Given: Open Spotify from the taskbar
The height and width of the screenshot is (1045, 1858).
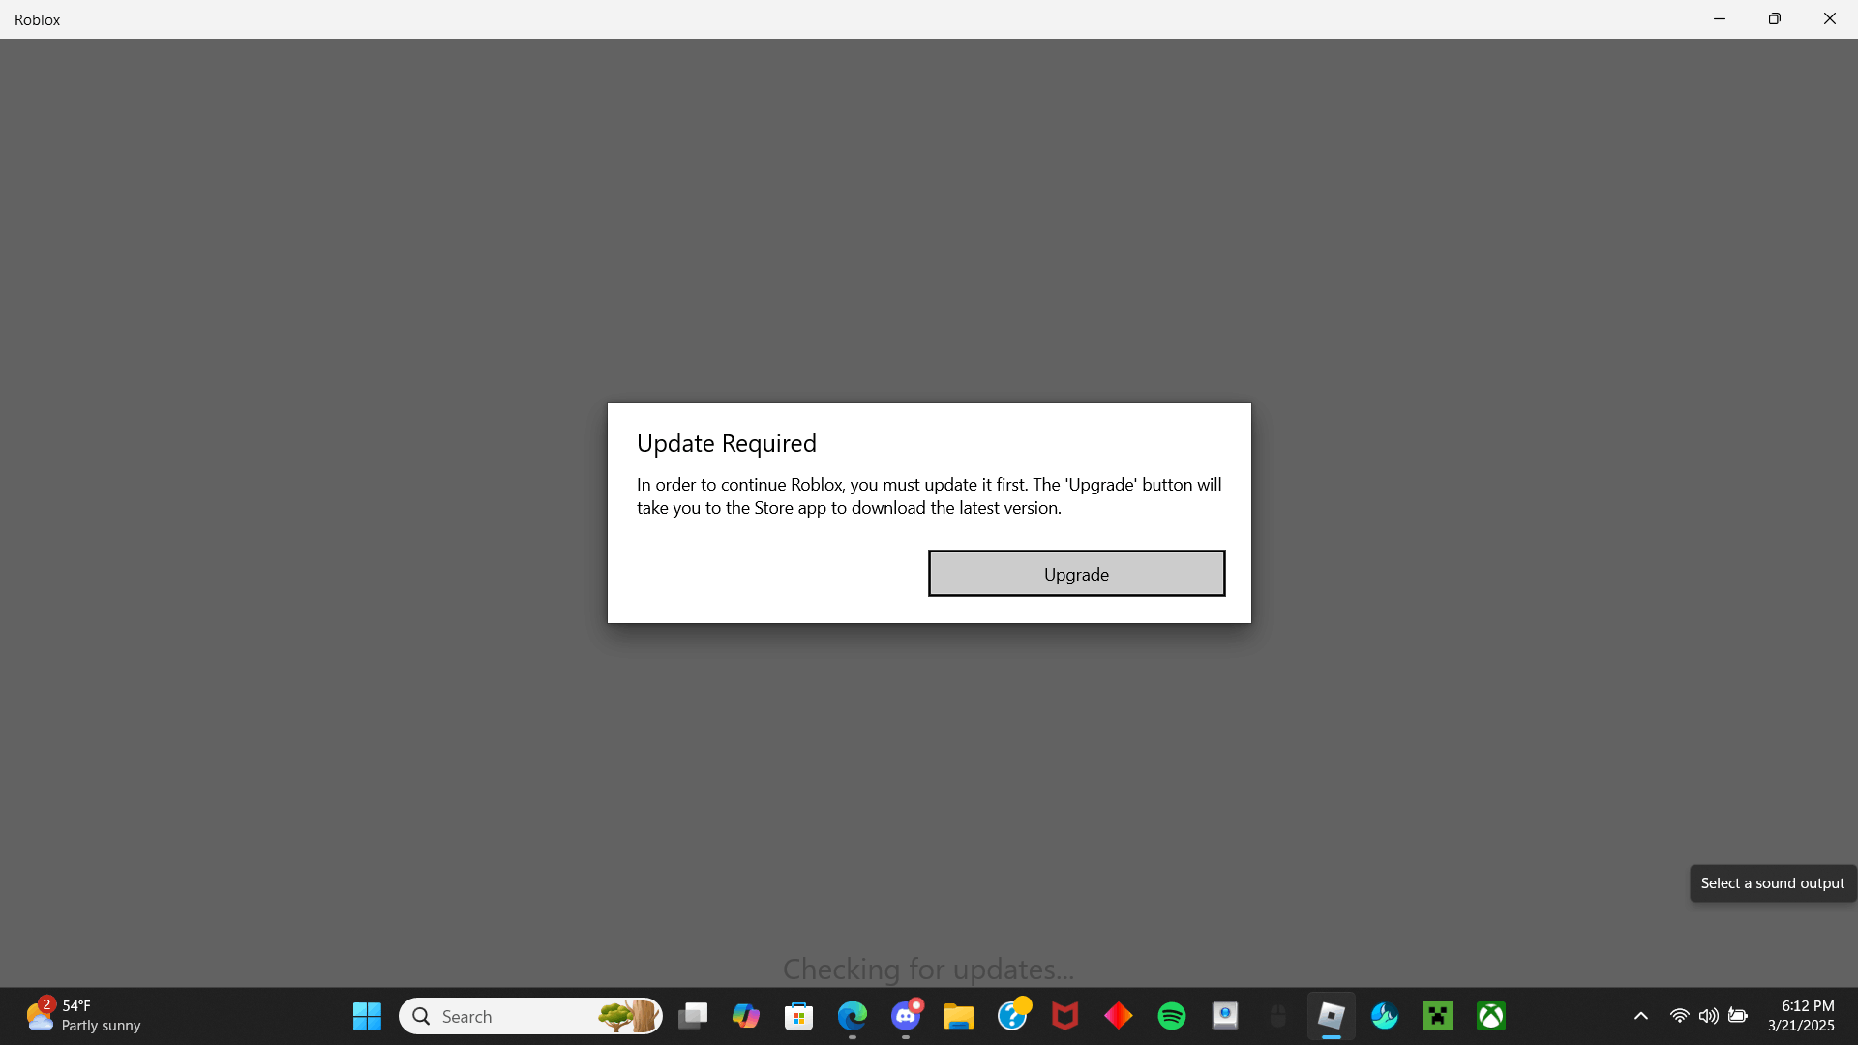Looking at the screenshot, I should [1172, 1016].
